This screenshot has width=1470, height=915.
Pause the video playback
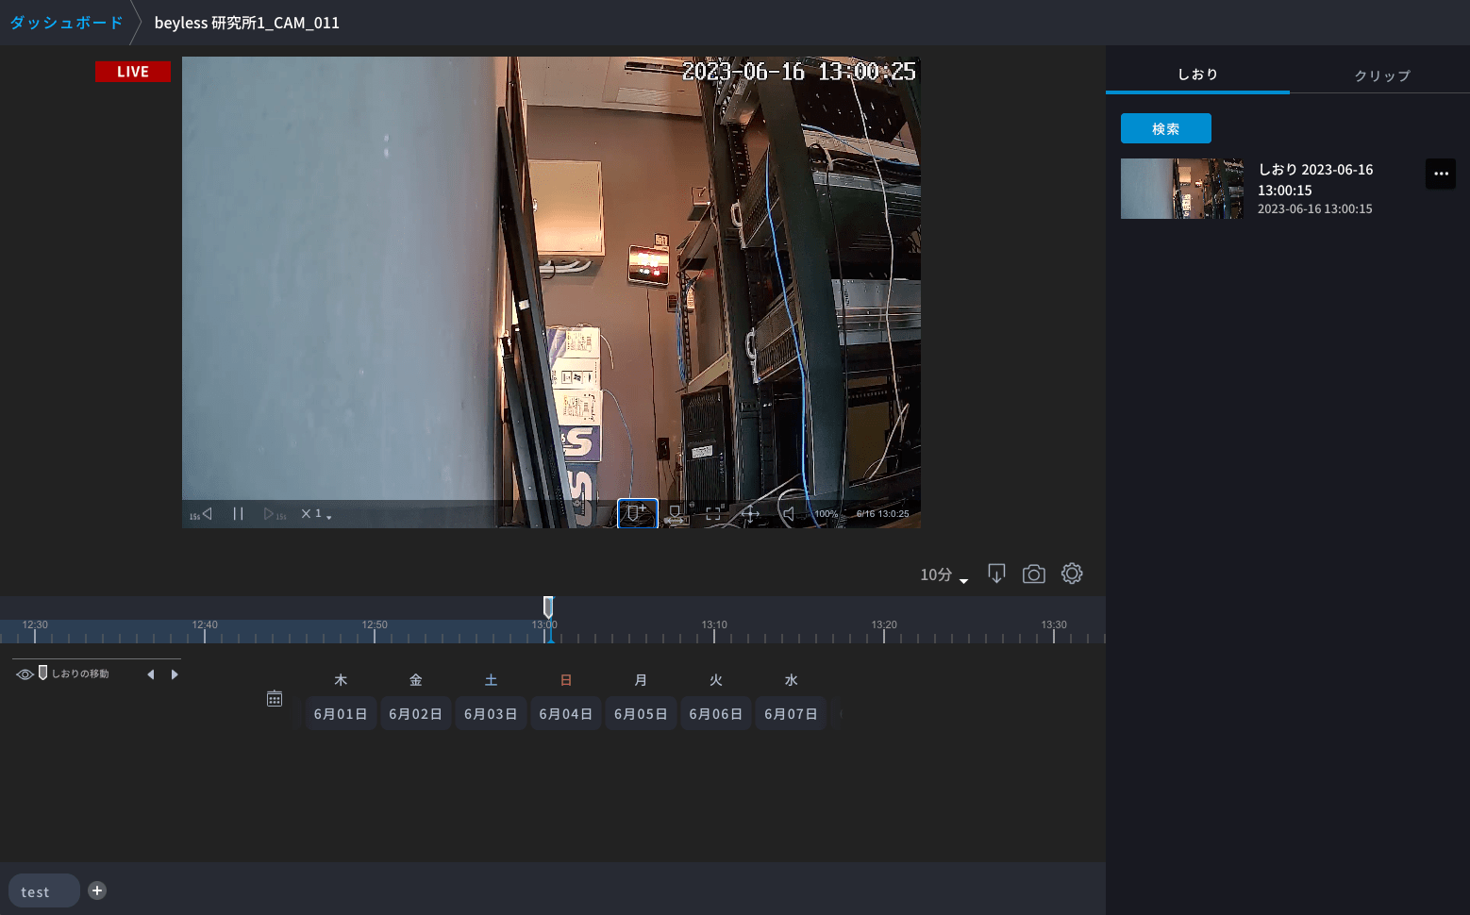pos(238,513)
